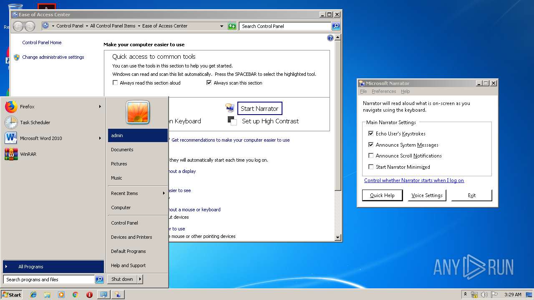Toggle Echo User's Keystrokes checkbox

371,134
